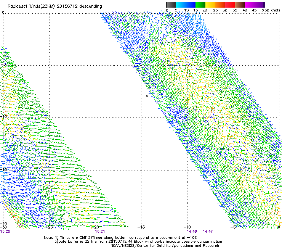Click the 'NOAA/NESDIS/Center for Satellite Applications and Research' credit

click(x=165, y=246)
